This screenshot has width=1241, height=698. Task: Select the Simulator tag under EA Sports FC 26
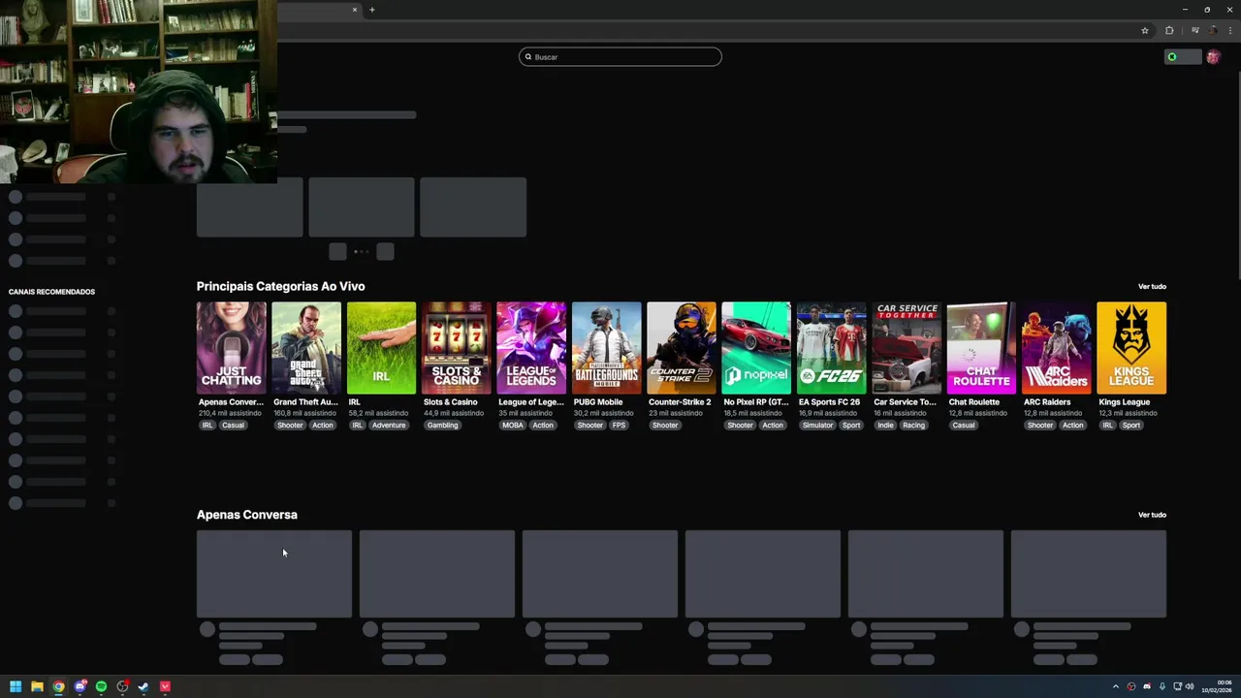point(817,426)
